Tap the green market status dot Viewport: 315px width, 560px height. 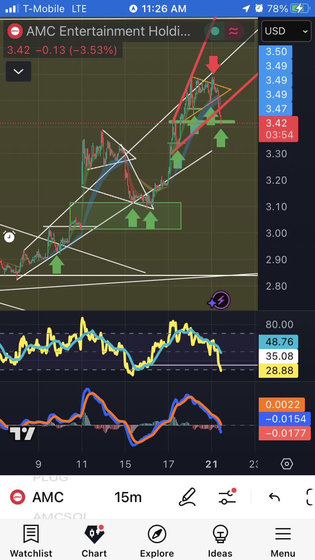(215, 31)
